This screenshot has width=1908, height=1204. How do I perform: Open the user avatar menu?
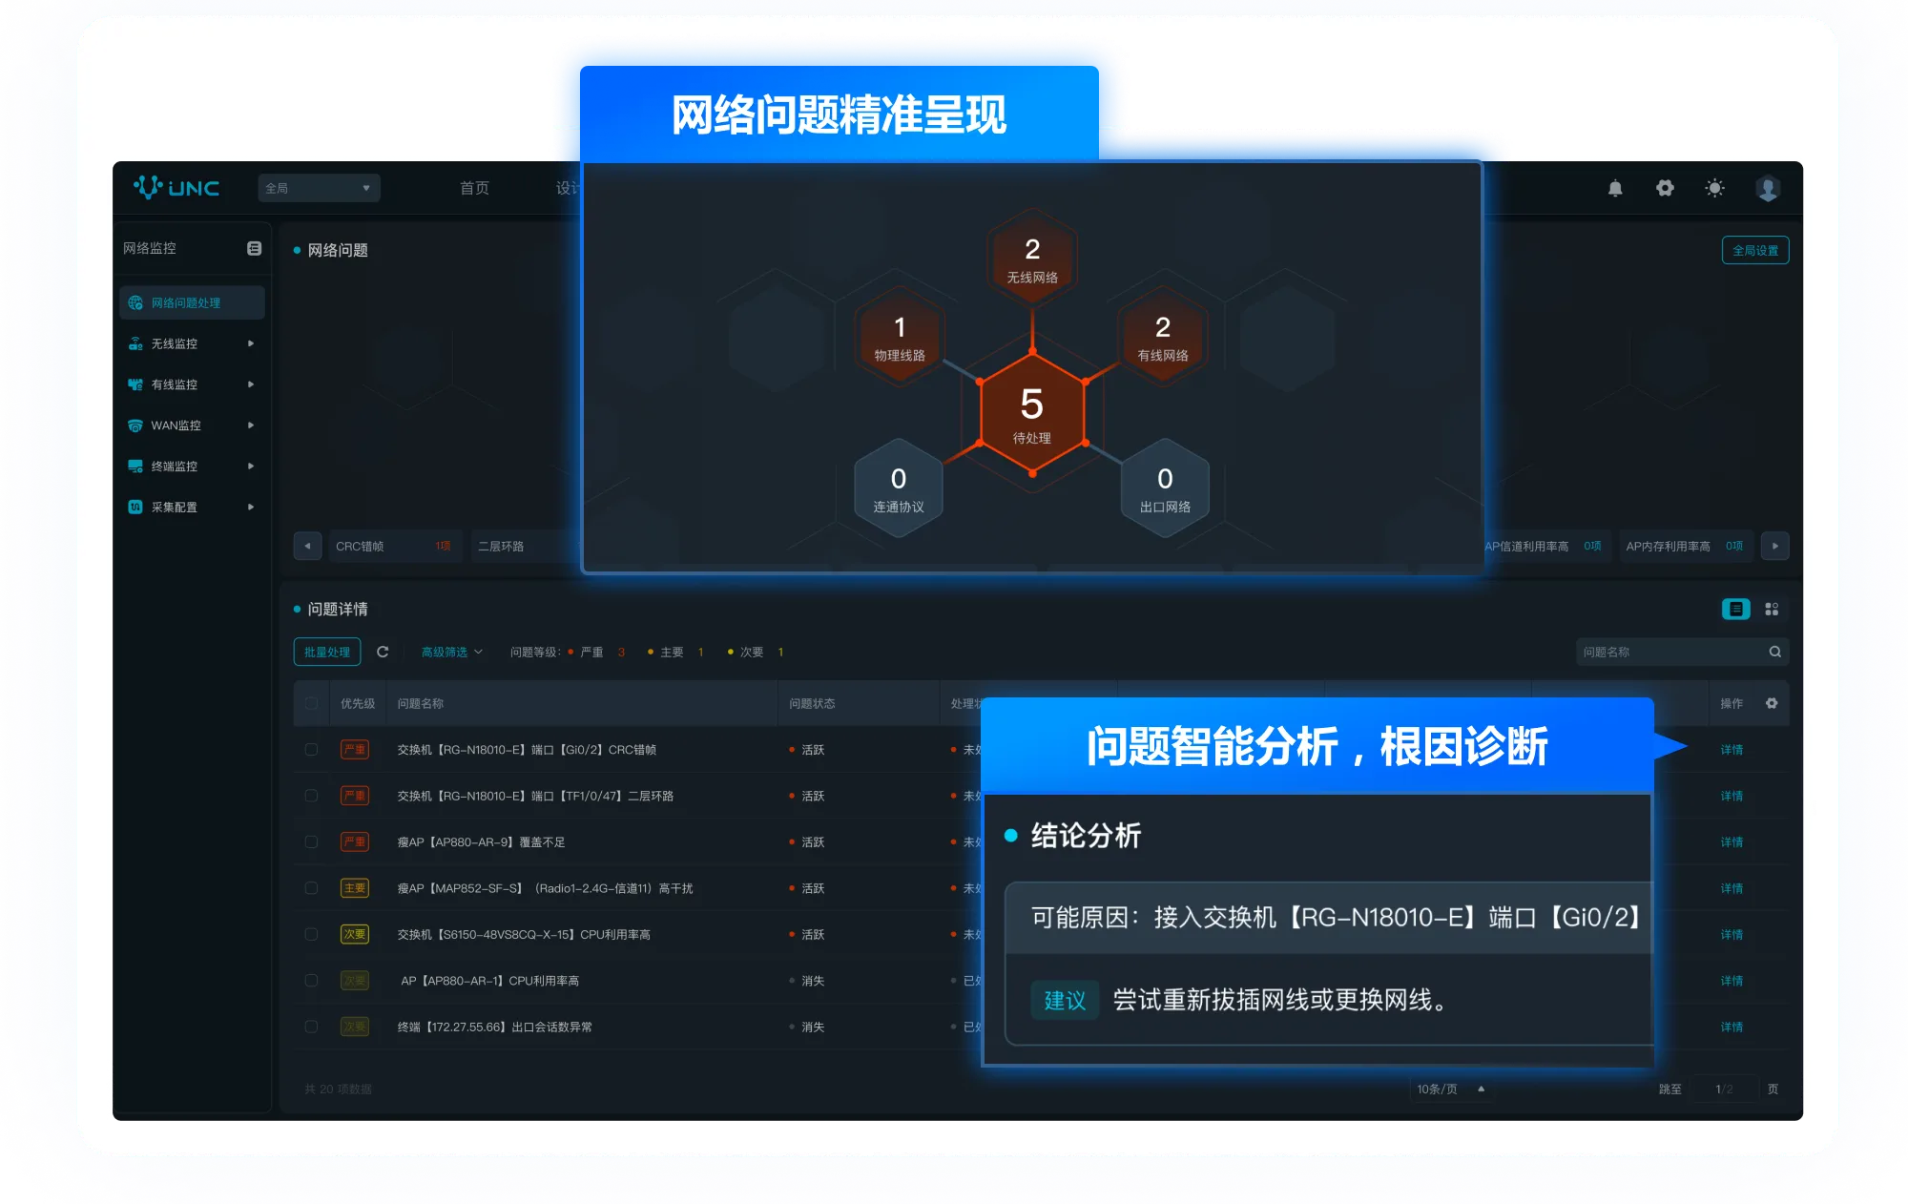[1767, 189]
